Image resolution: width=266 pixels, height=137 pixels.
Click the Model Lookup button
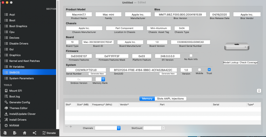tap(231, 63)
